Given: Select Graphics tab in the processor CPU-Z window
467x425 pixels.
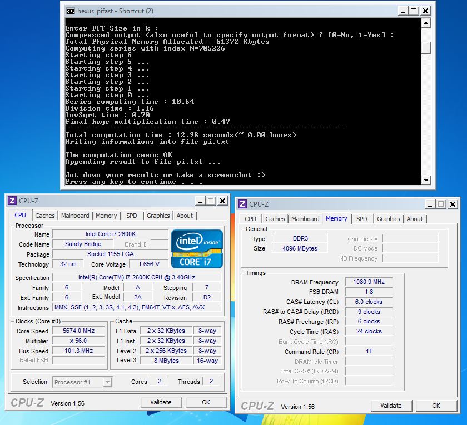Looking at the screenshot, I should (x=158, y=216).
